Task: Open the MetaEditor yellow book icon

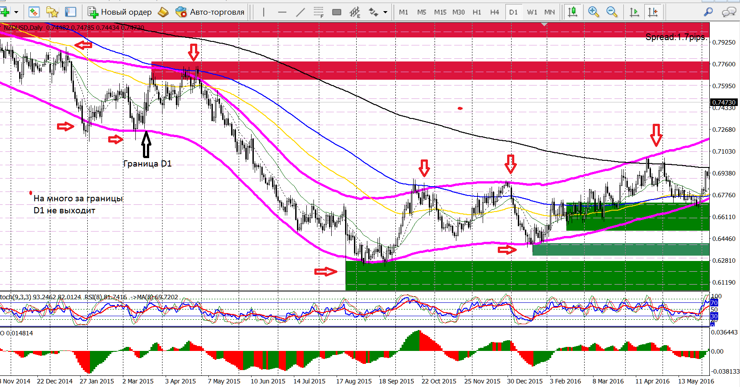Action: [163, 12]
